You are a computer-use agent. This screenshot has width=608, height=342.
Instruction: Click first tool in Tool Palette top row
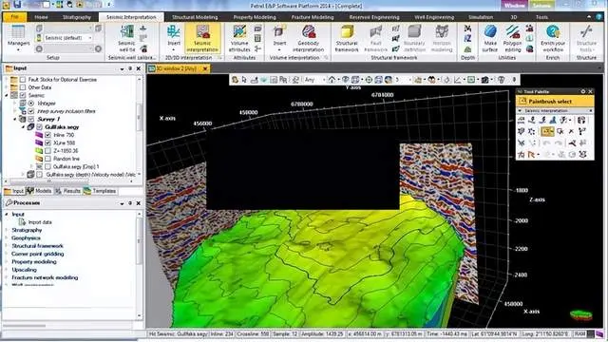coord(522,121)
